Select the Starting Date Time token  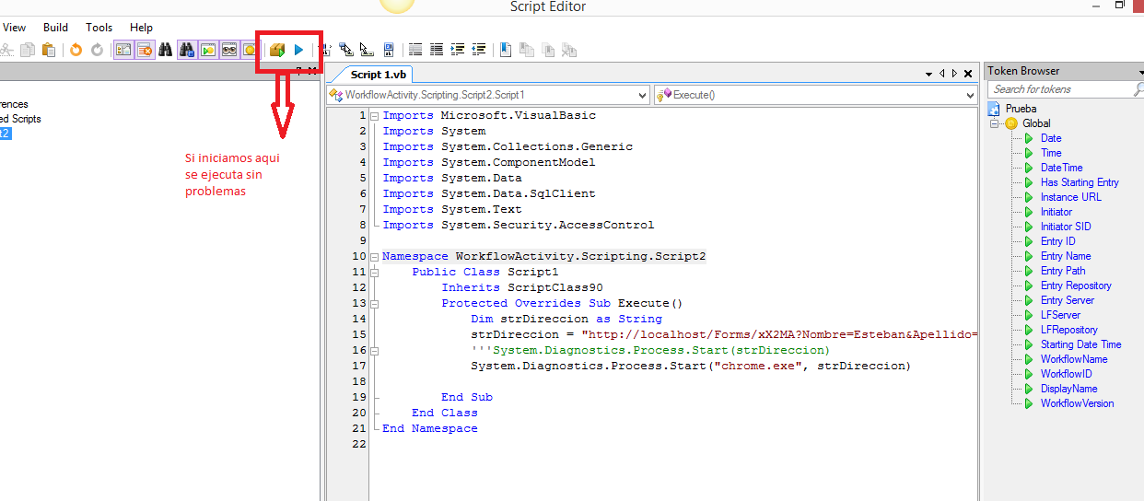pyautogui.click(x=1080, y=344)
